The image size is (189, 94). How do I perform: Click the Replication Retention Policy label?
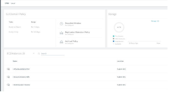[x=77, y=32]
